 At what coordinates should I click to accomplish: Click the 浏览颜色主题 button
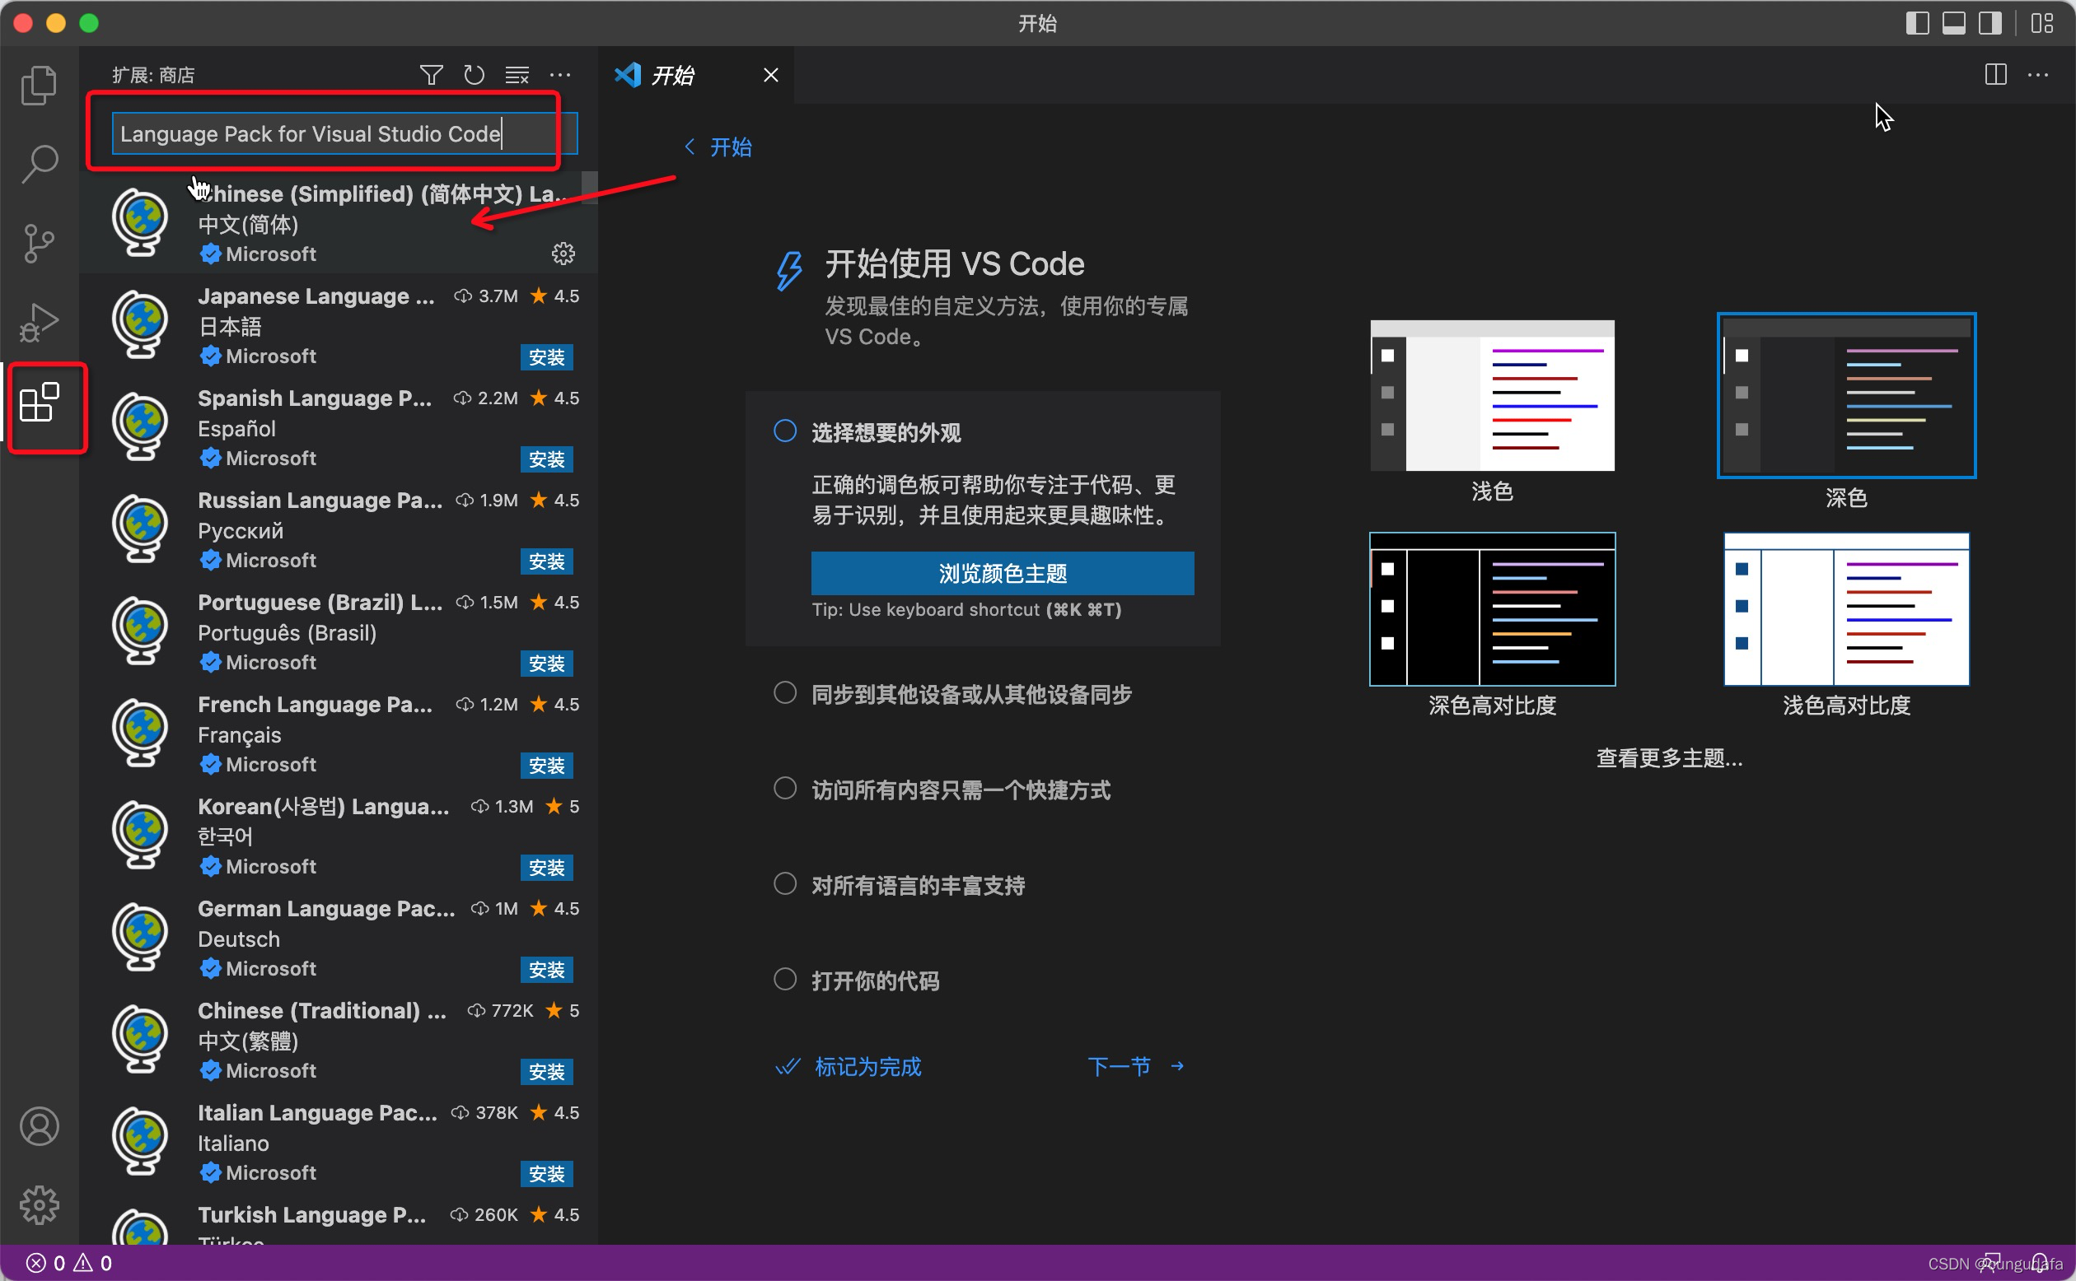point(1002,574)
